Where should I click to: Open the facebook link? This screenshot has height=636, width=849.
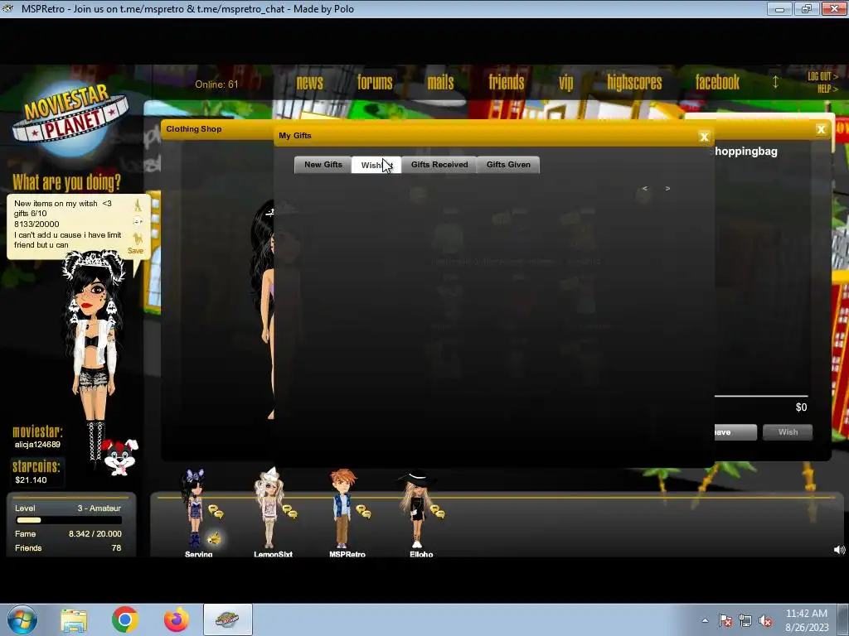[717, 82]
